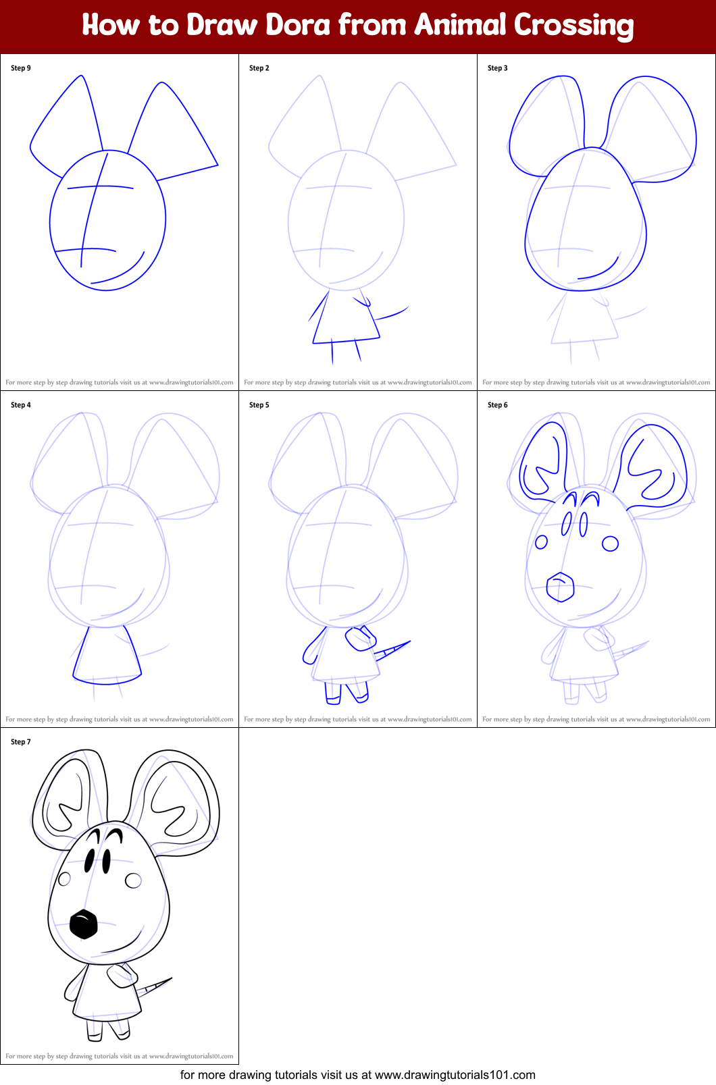
Task: Select the Step 6 drawing panel
Action: click(596, 559)
